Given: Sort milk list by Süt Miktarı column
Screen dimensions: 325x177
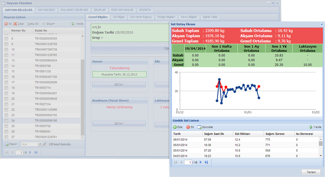Looking at the screenshot, I should point(248,134).
